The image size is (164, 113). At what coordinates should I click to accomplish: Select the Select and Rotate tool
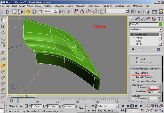click(34, 12)
